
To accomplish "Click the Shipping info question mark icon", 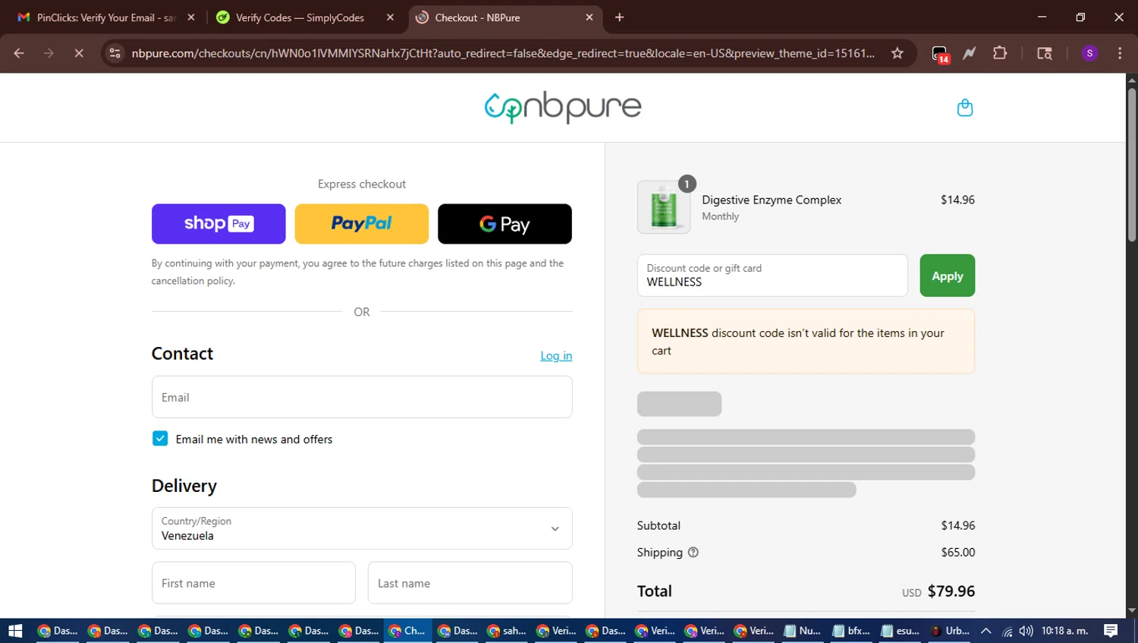I will tap(693, 553).
